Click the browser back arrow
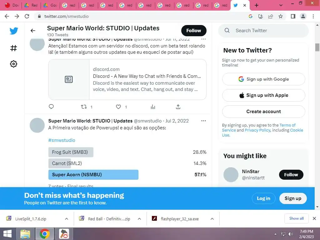320x240 pixels. [7, 16]
